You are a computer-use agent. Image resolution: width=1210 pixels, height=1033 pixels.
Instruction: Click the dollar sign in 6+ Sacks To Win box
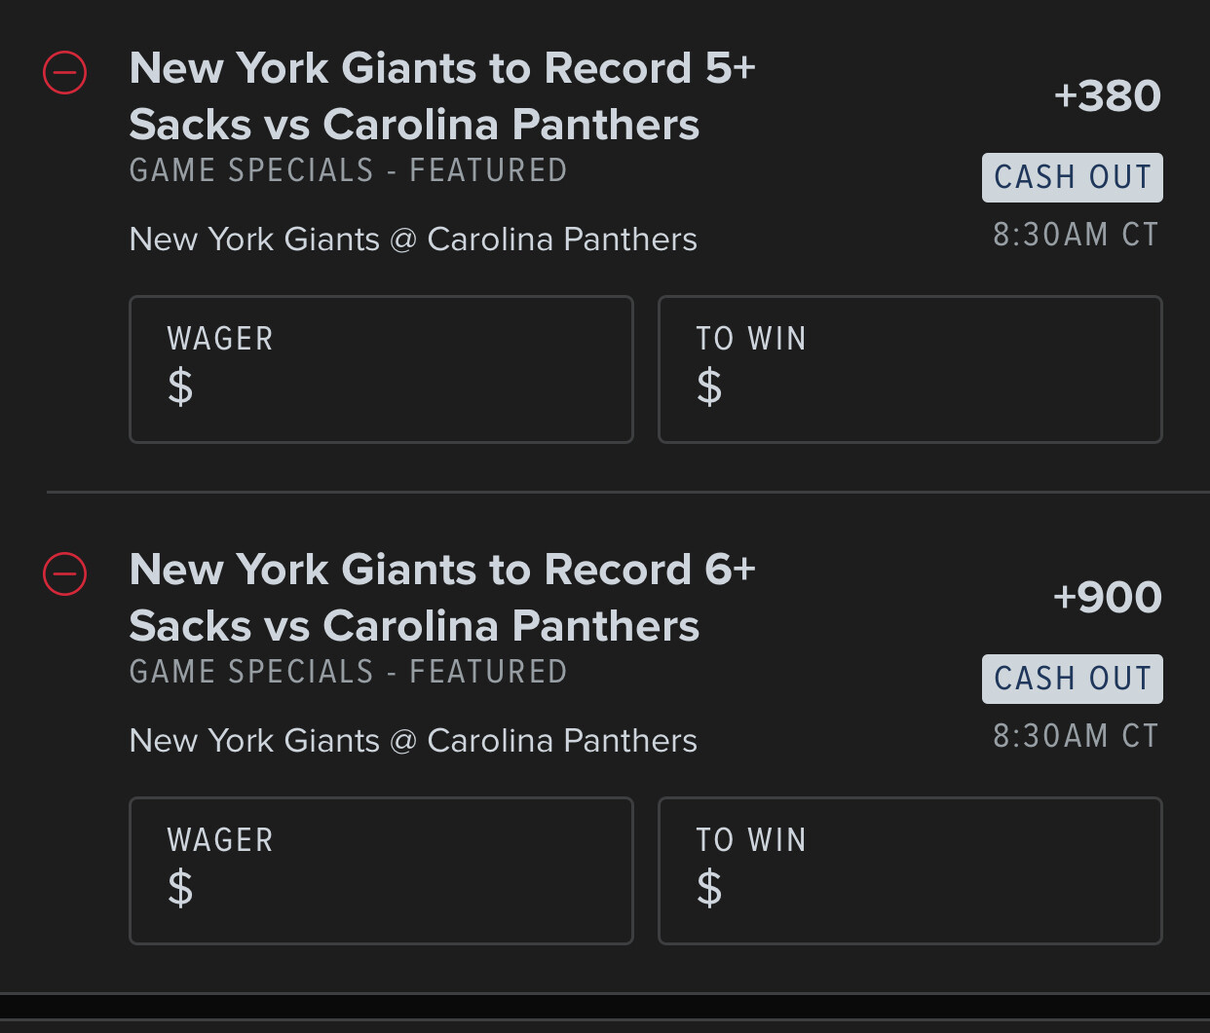click(709, 888)
